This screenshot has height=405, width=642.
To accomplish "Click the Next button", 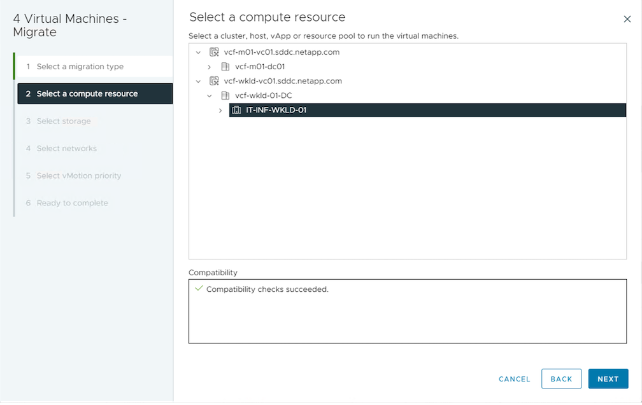I will click(608, 379).
